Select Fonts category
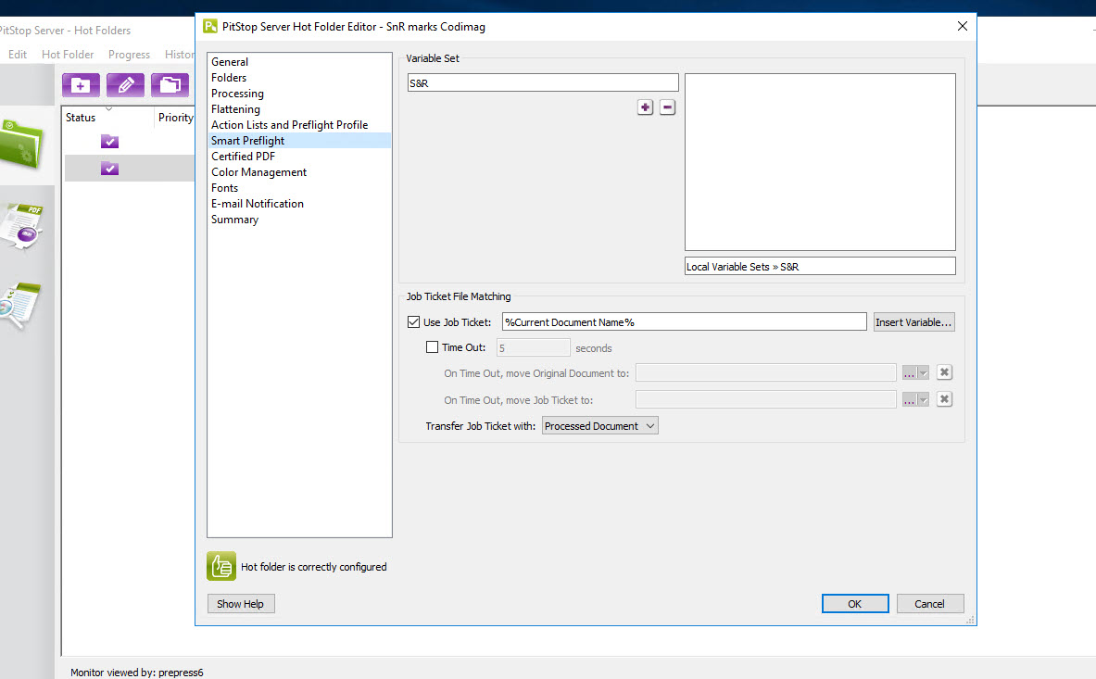This screenshot has width=1096, height=679. (x=224, y=188)
